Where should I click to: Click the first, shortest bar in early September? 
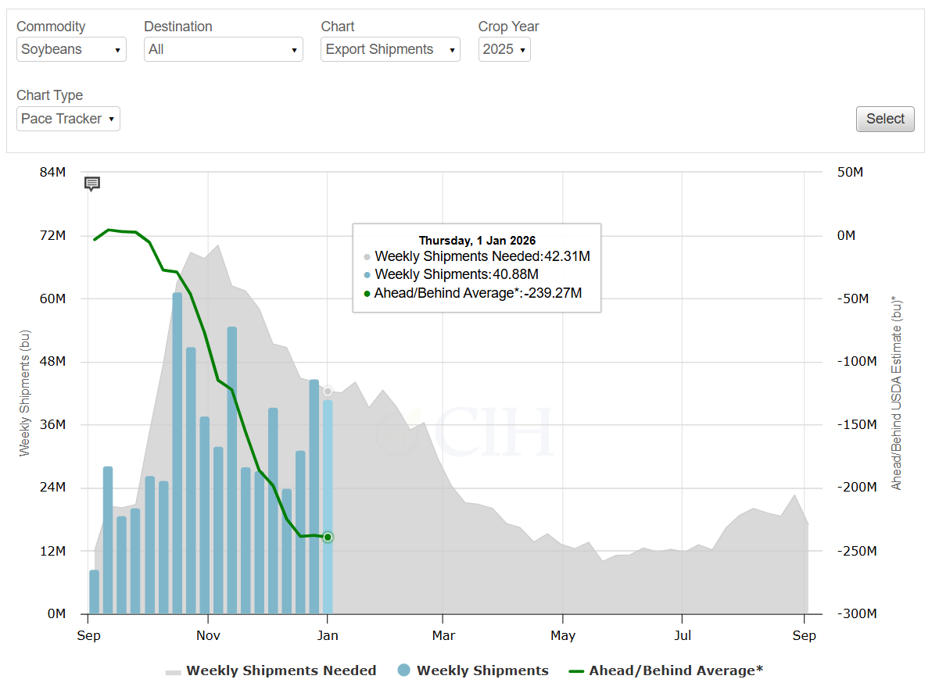pos(95,592)
